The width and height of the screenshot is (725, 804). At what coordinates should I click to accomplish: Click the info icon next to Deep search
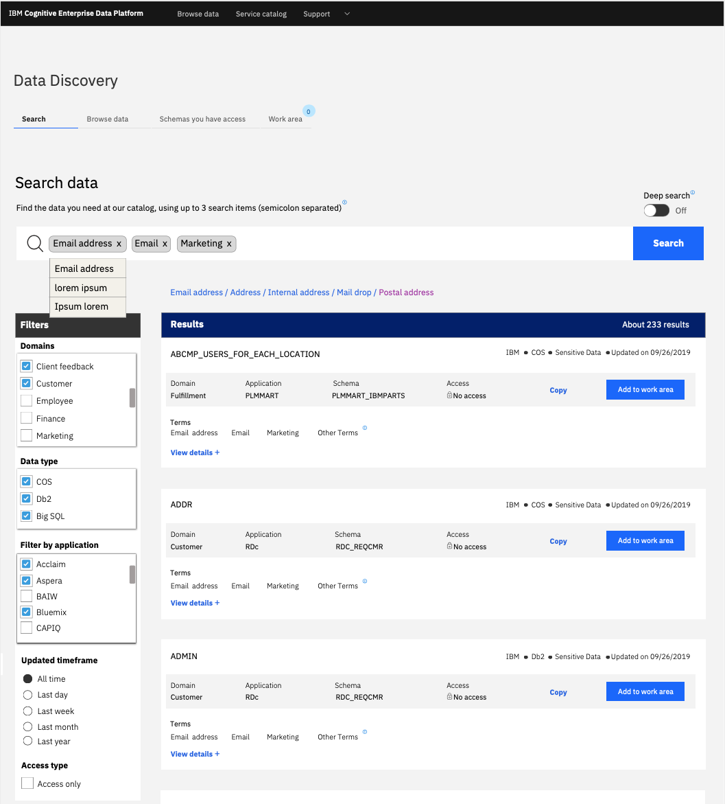click(x=693, y=193)
